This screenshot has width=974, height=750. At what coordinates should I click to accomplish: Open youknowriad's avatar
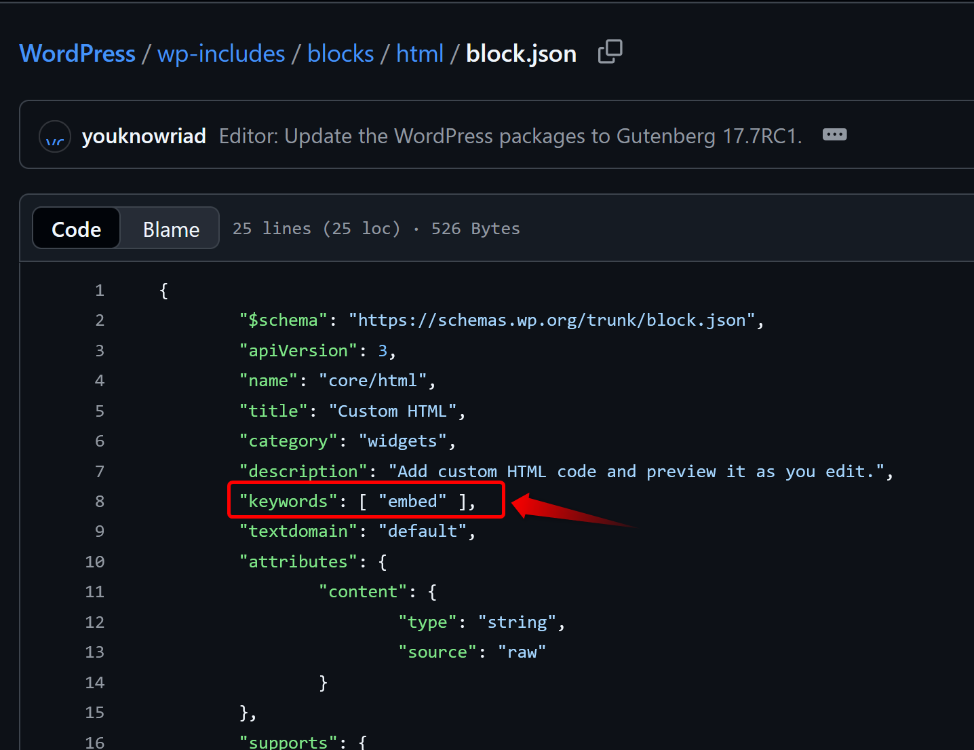[x=55, y=136]
